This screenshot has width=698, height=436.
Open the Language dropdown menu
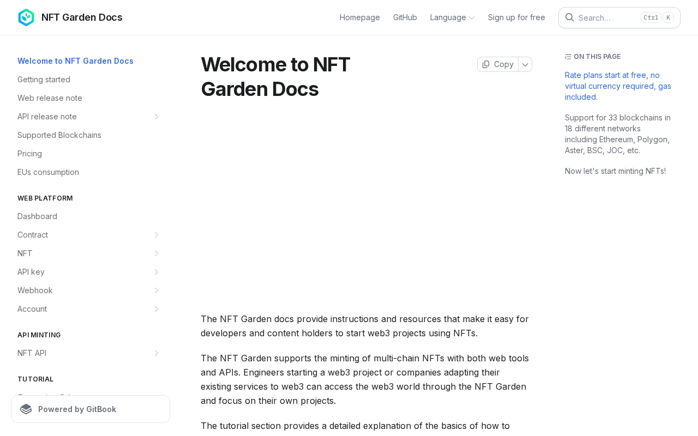point(452,17)
